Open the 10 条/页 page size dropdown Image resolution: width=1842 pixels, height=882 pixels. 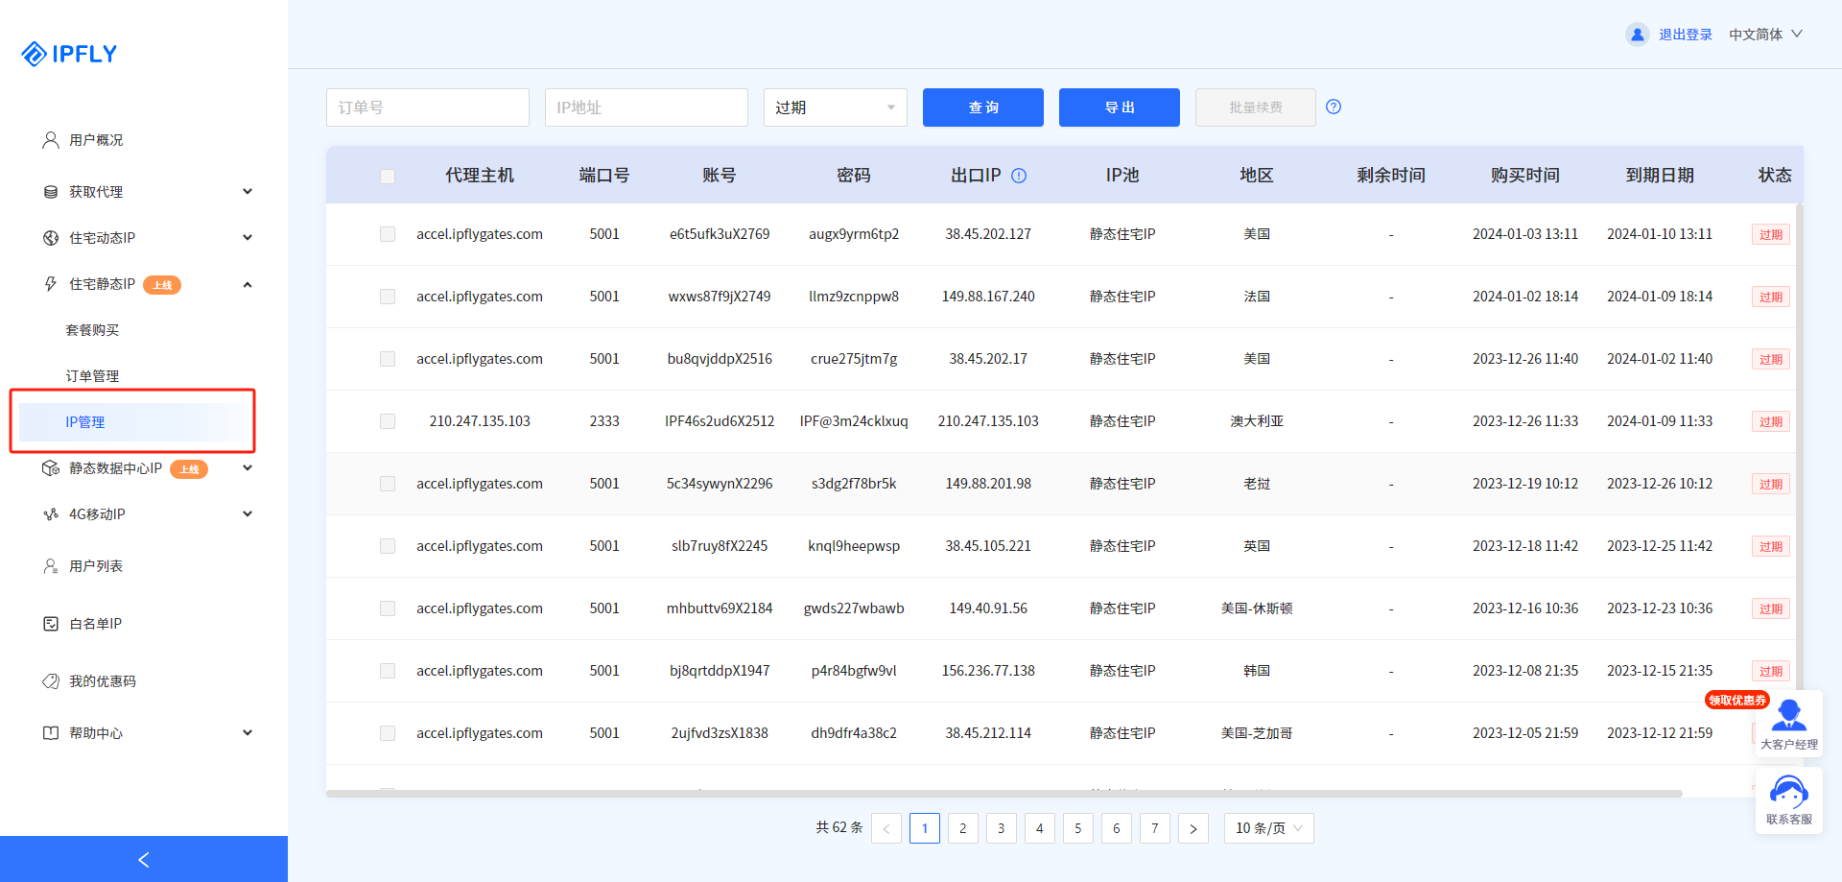click(x=1268, y=828)
